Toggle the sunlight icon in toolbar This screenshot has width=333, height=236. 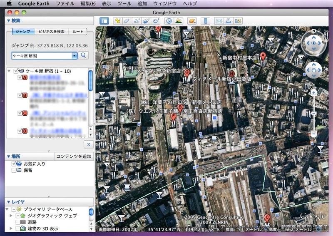(x=179, y=20)
